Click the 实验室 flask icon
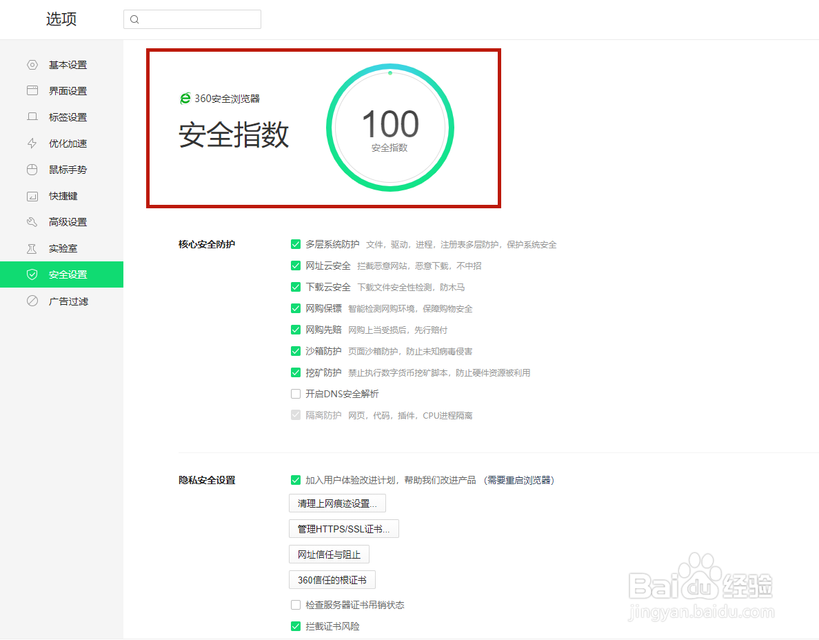 32,248
